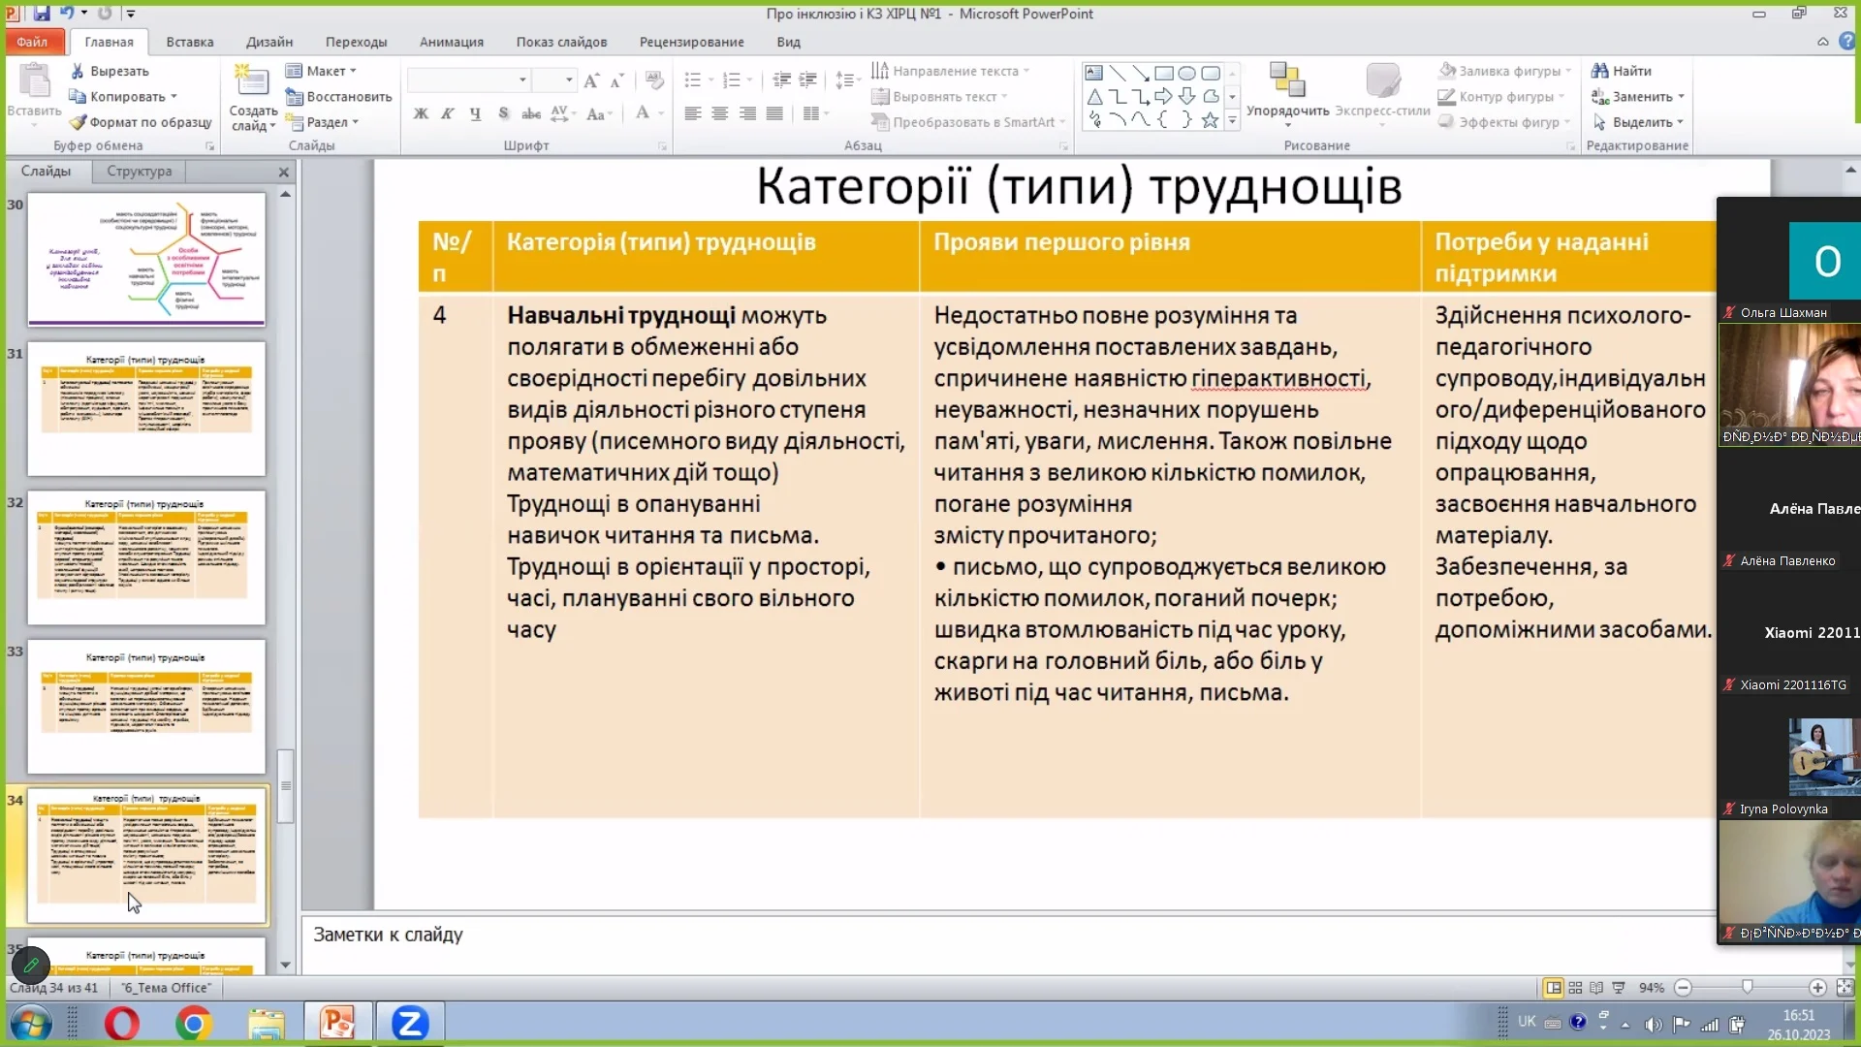The image size is (1861, 1047).
Task: Open the font name combo box
Action: pyautogui.click(x=522, y=79)
